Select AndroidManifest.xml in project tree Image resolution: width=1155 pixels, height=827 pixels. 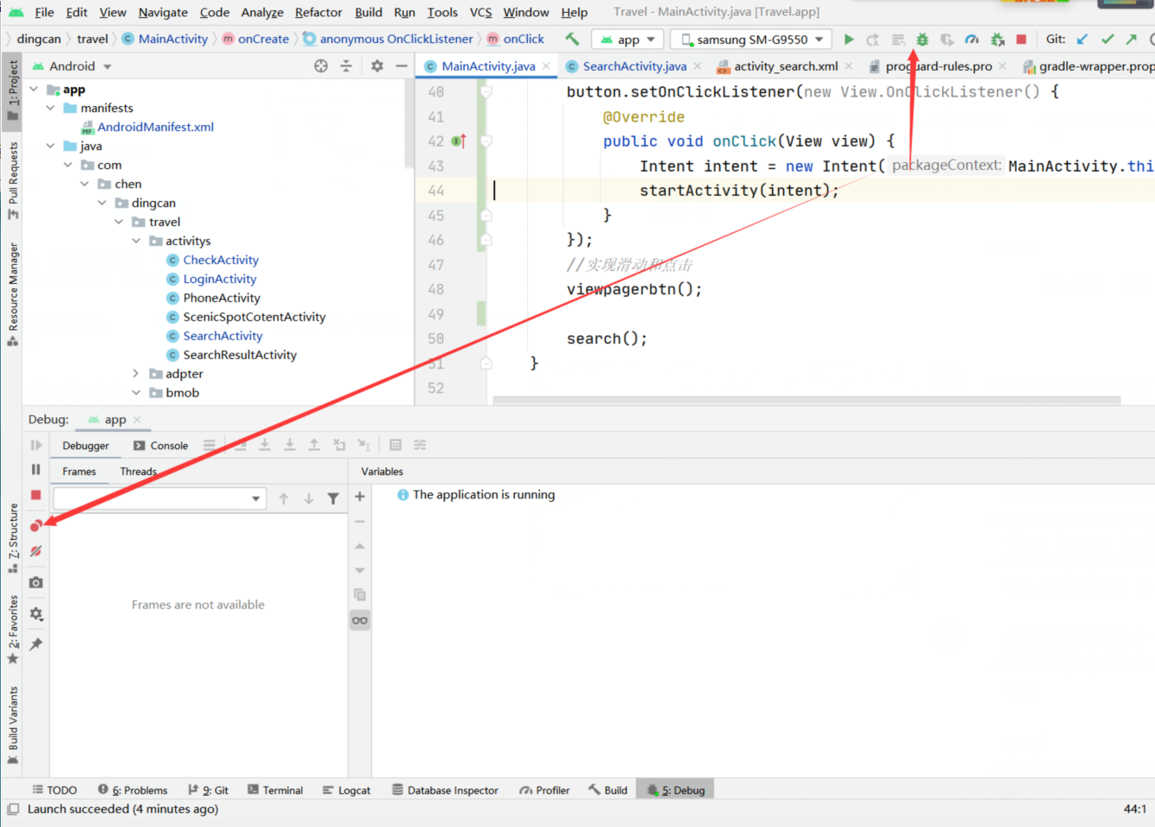pyautogui.click(x=155, y=127)
